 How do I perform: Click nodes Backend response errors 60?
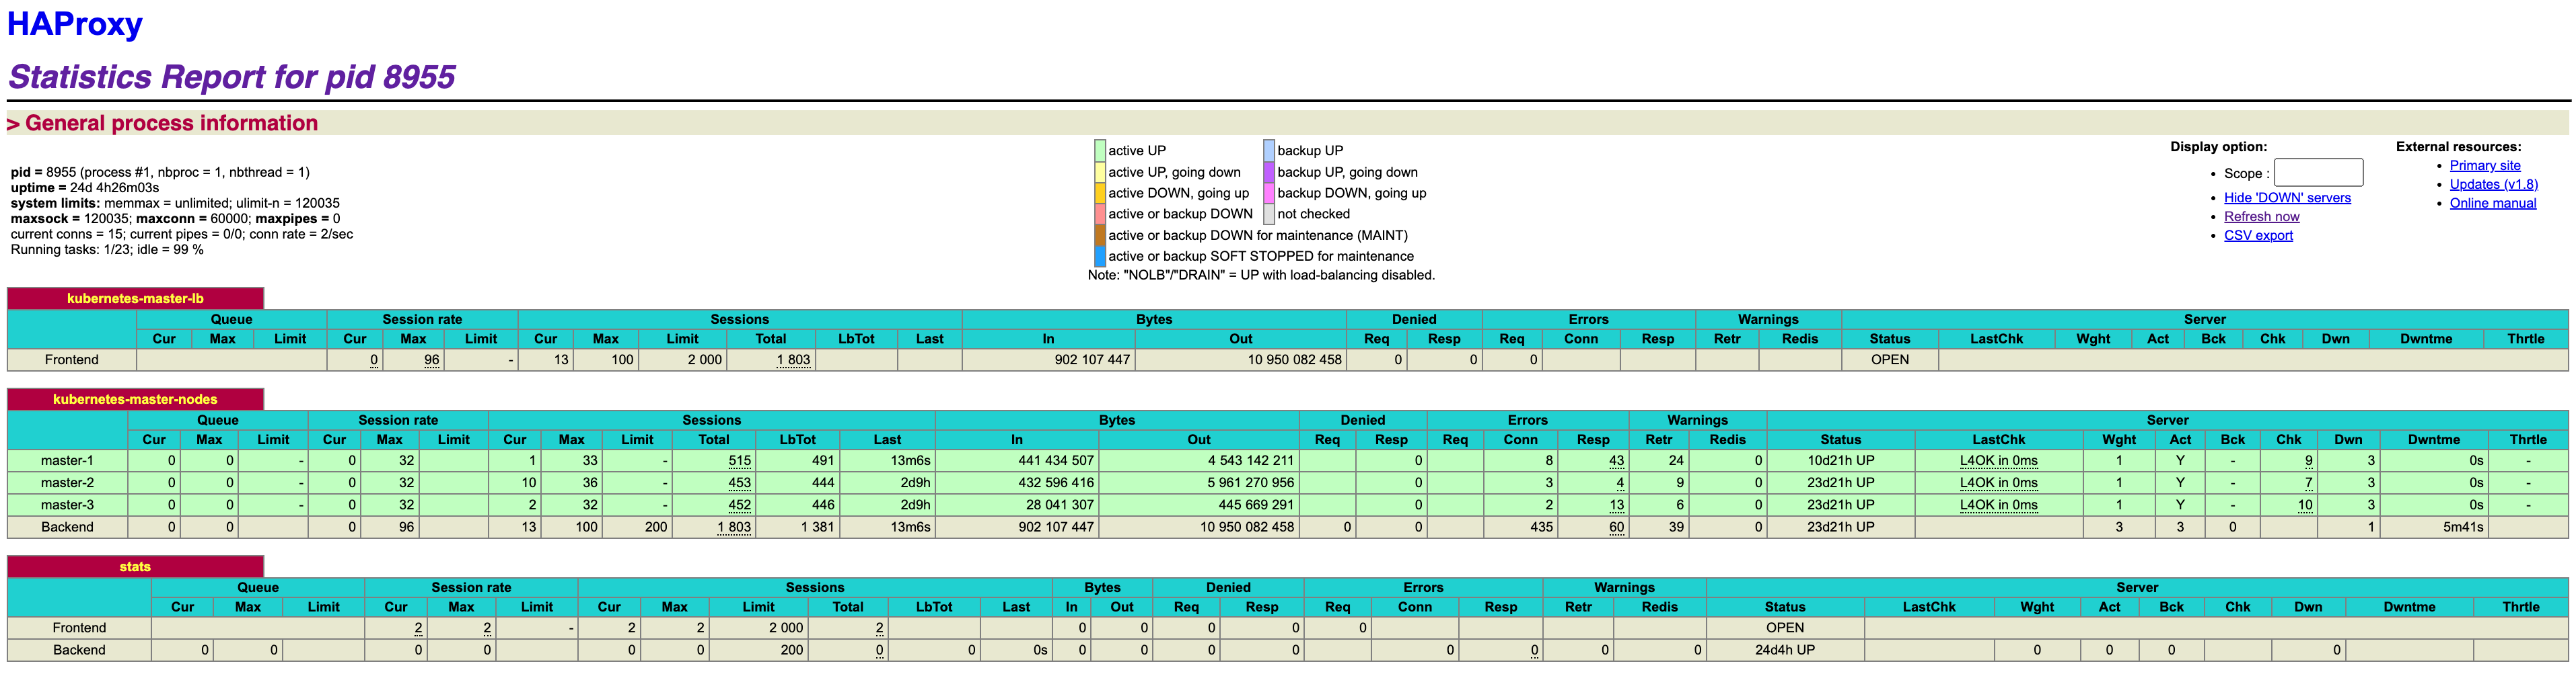[1616, 527]
